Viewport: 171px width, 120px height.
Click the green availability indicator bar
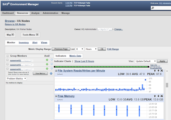(x=101, y=67)
